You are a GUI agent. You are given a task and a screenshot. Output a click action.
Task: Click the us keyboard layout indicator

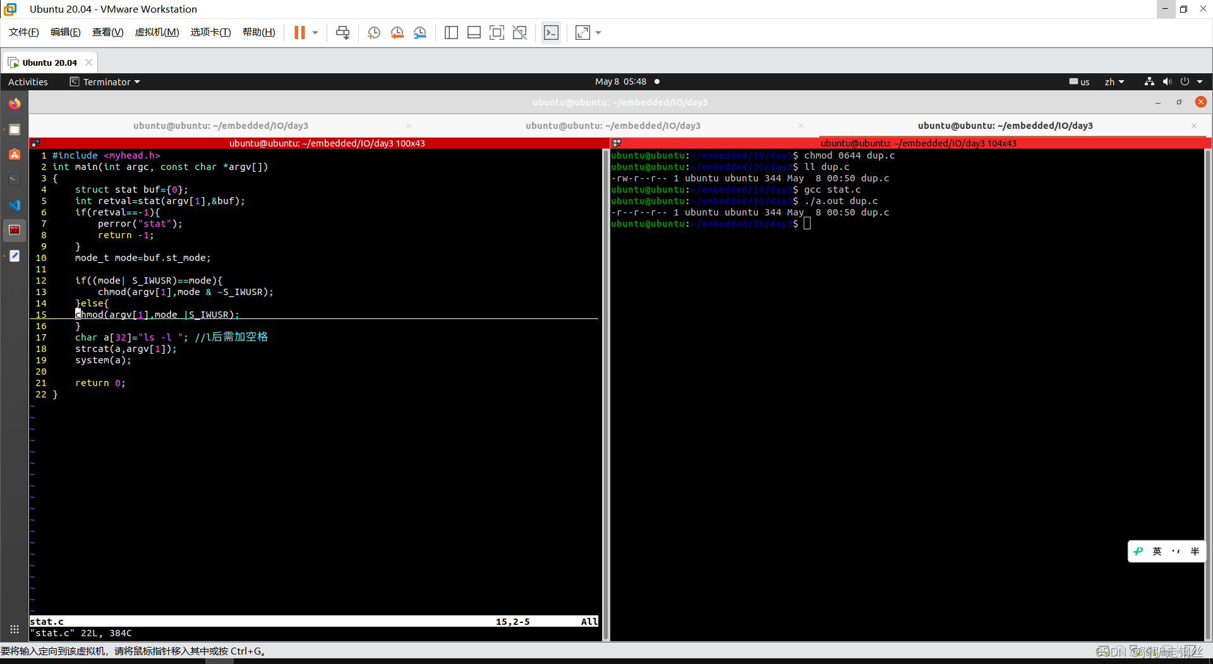coord(1079,82)
